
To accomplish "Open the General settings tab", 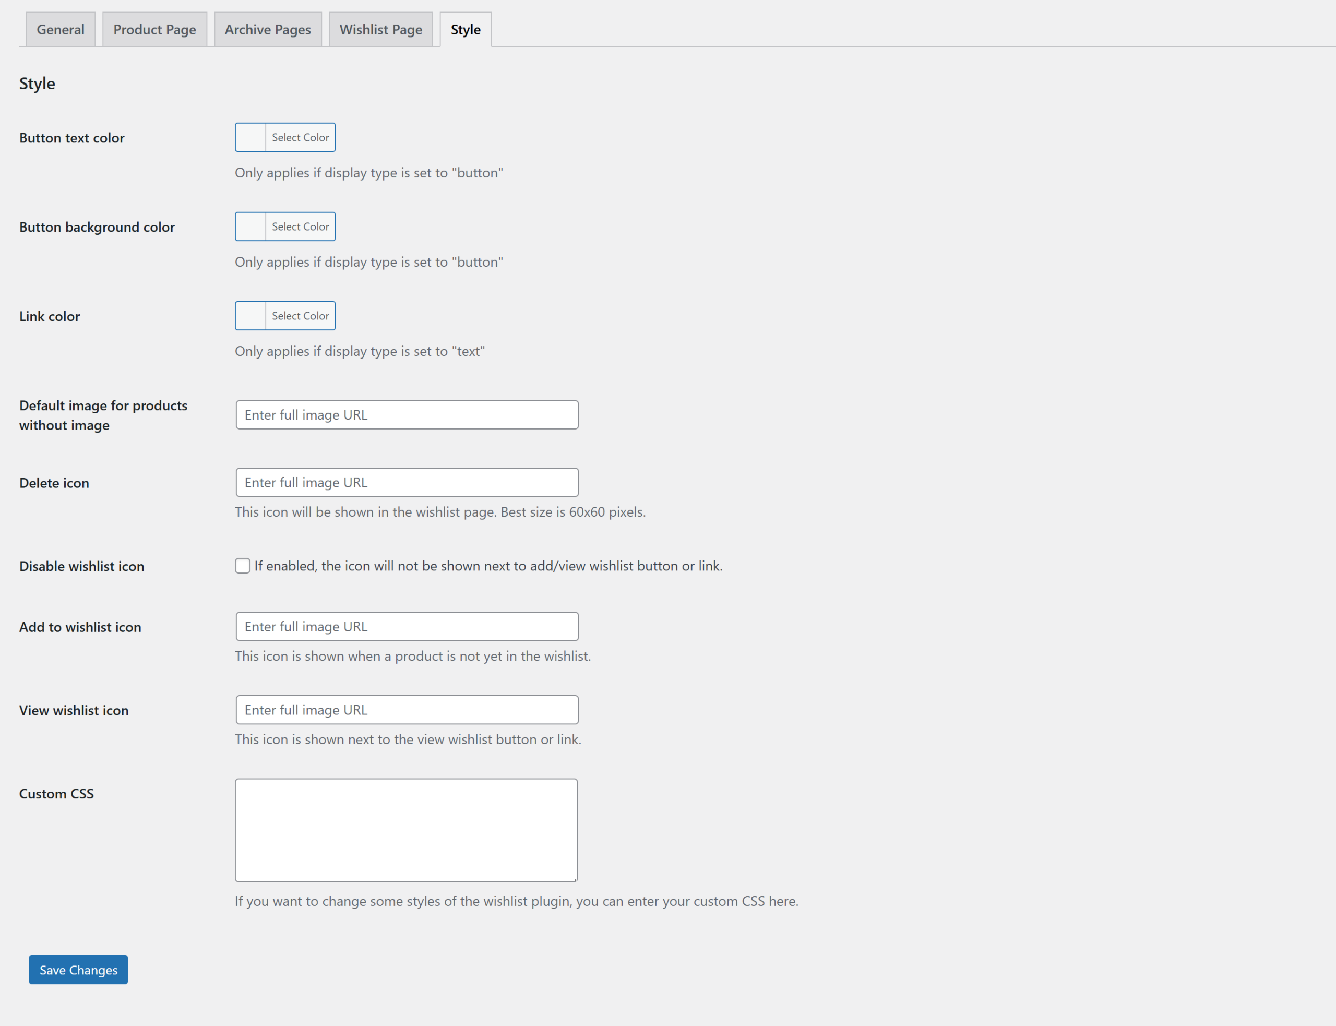I will [61, 29].
